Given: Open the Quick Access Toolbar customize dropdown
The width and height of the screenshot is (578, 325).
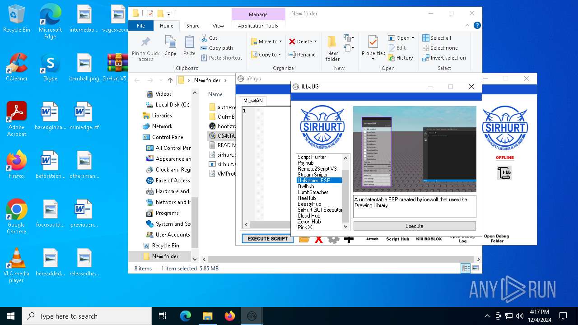Looking at the screenshot, I should click(169, 14).
